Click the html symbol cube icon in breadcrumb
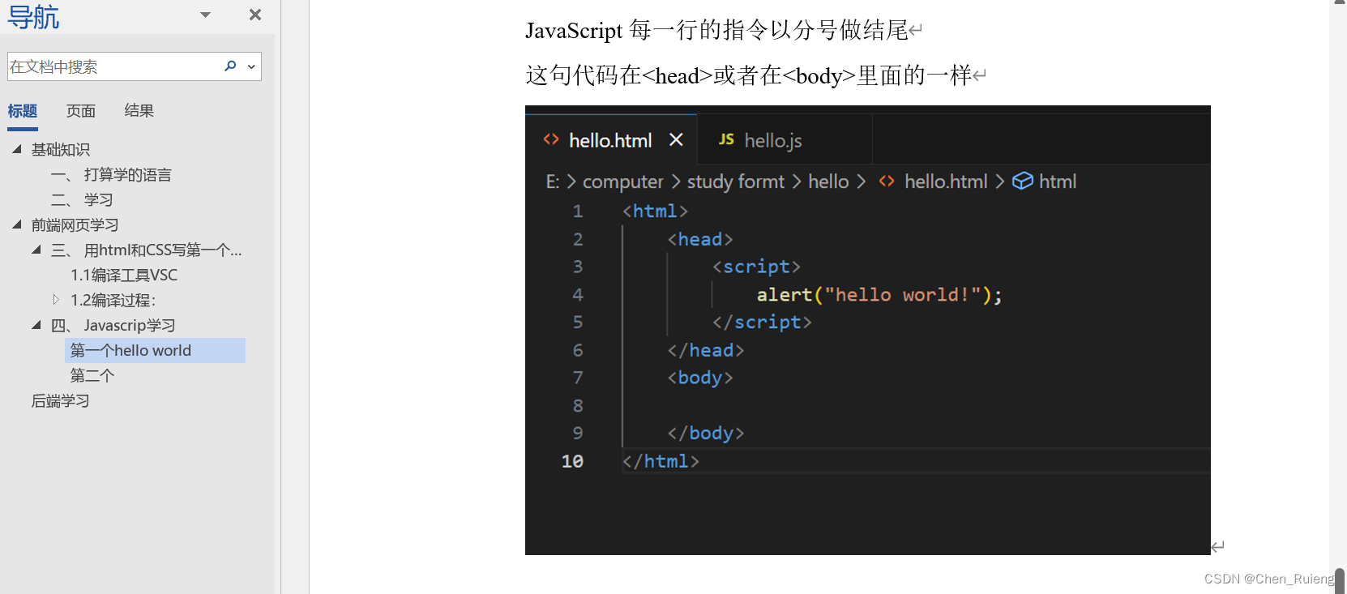The height and width of the screenshot is (594, 1347). tap(1023, 181)
